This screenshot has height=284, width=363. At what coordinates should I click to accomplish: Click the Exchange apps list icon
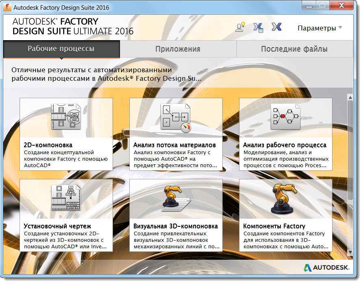[258, 28]
